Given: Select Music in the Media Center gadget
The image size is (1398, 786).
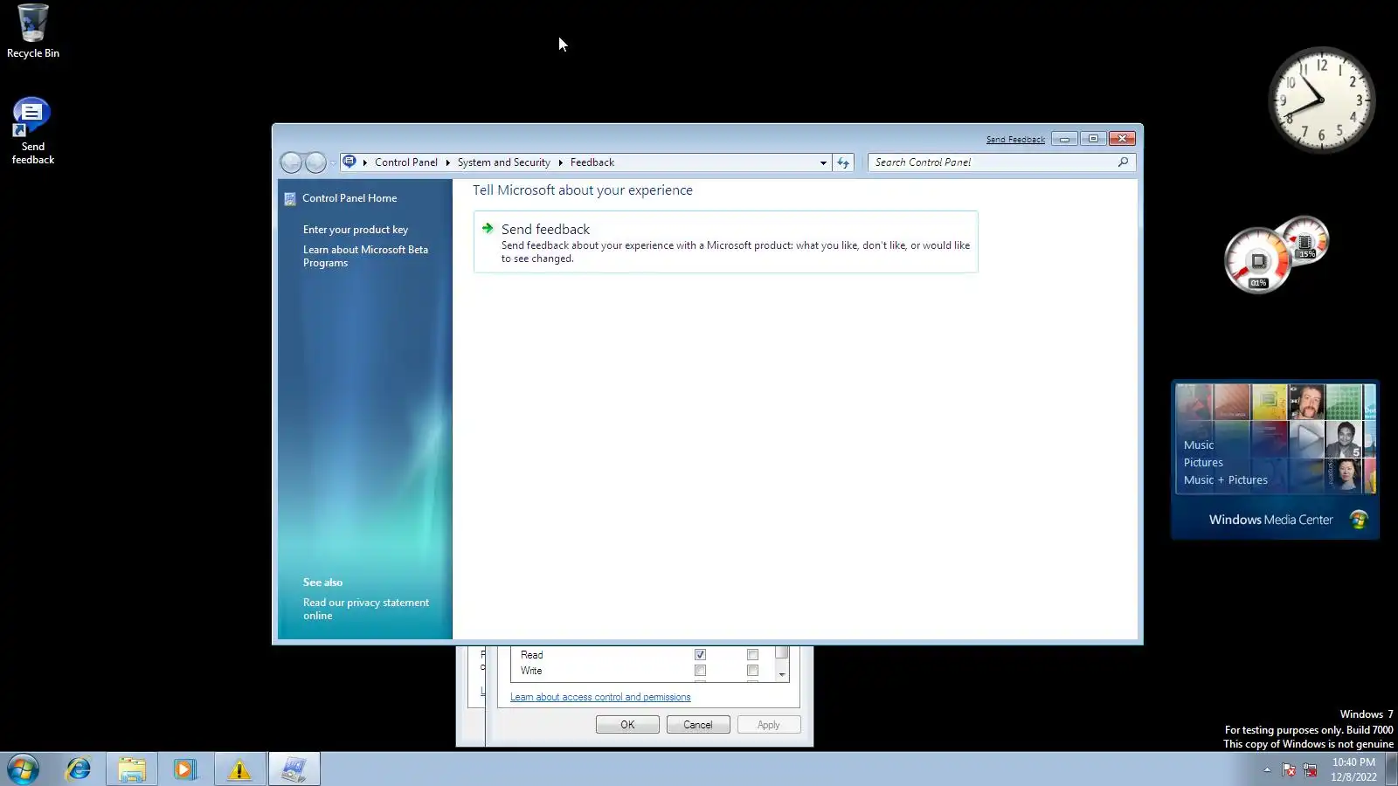Looking at the screenshot, I should coord(1199,445).
